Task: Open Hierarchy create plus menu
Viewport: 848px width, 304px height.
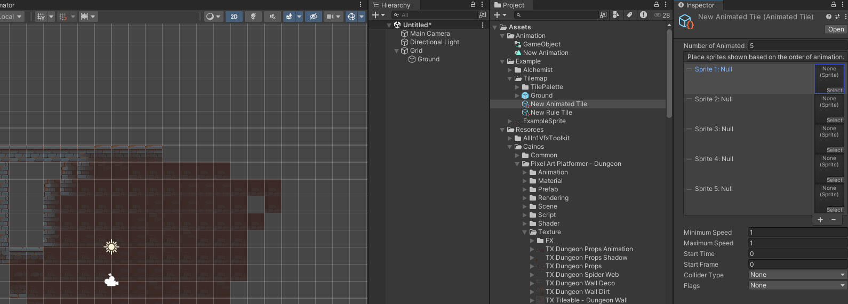Action: click(x=378, y=15)
